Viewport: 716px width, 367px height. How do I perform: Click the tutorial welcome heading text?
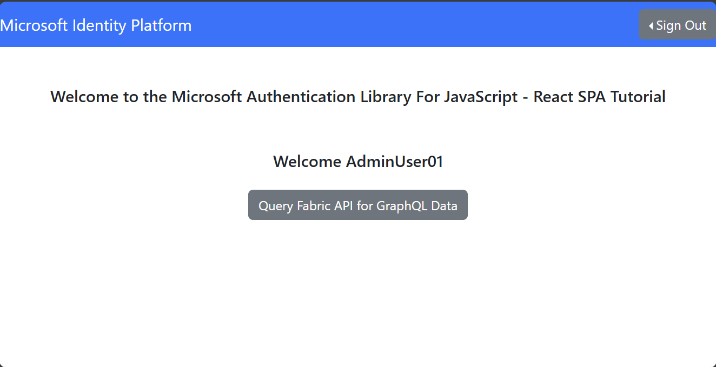[358, 97]
